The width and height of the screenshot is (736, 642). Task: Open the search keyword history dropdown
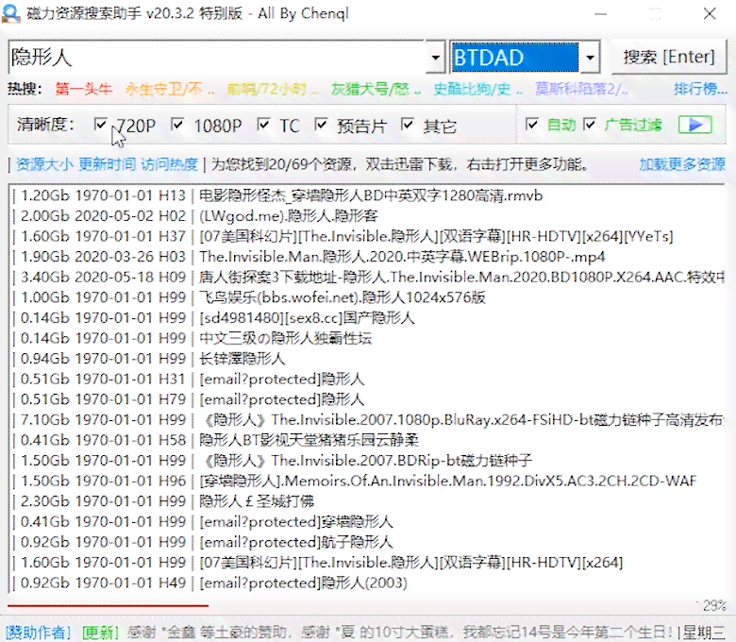(436, 58)
